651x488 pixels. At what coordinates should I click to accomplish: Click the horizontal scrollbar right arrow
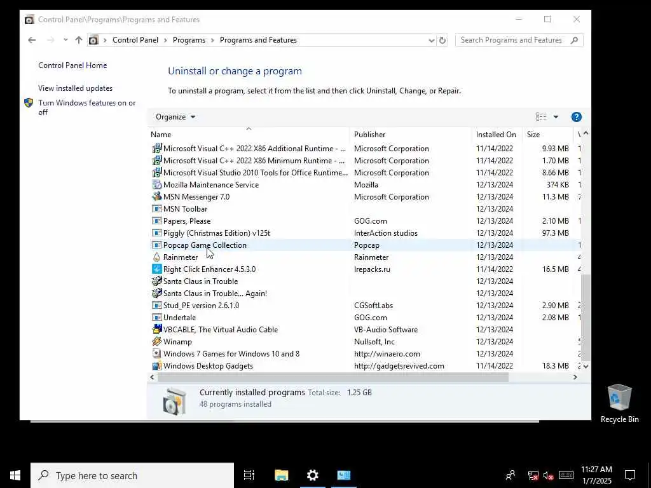click(575, 377)
